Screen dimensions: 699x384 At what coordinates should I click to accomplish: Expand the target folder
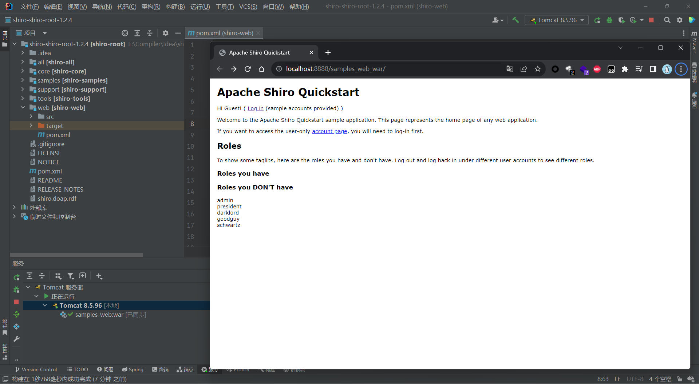[x=31, y=125]
